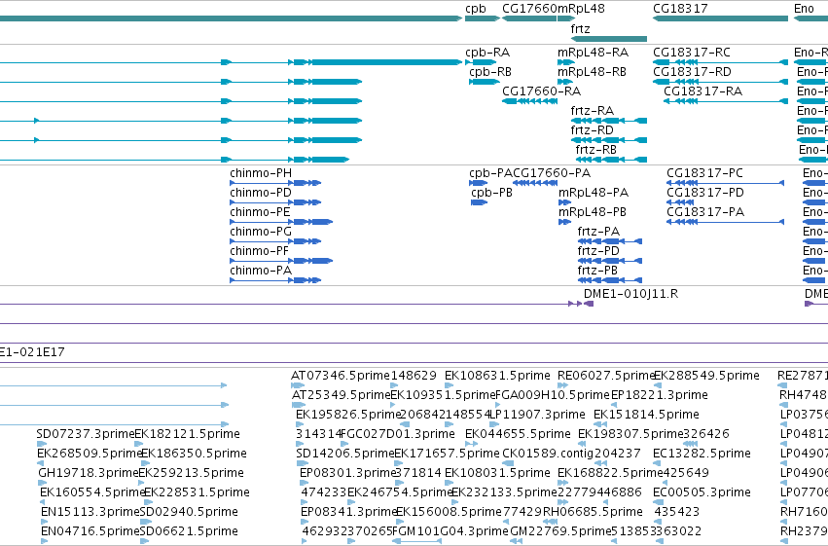Click the EK151814.5prime EST label
Image resolution: width=828 pixels, height=546 pixels.
click(646, 415)
